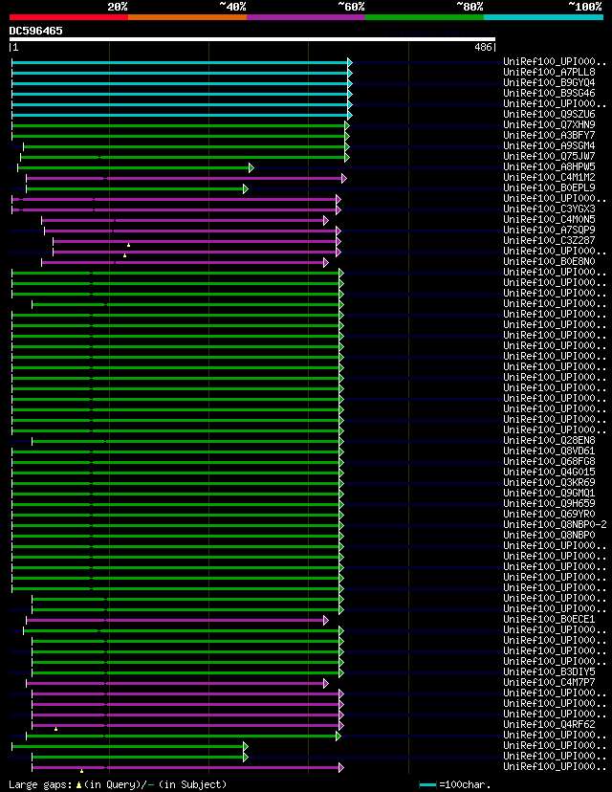This screenshot has width=612, height=792.
Task: Select the UniRef100_B0EPL9 label
Action: point(549,187)
